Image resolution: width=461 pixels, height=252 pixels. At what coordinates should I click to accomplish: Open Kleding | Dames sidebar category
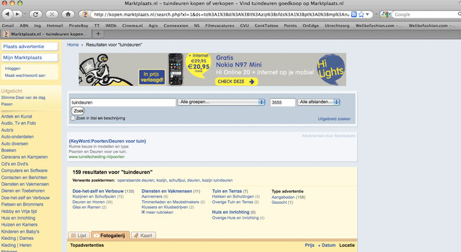click(x=17, y=238)
